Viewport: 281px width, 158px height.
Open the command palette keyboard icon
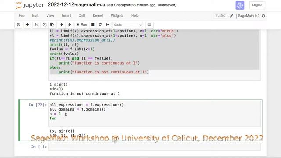pyautogui.click(x=149, y=25)
